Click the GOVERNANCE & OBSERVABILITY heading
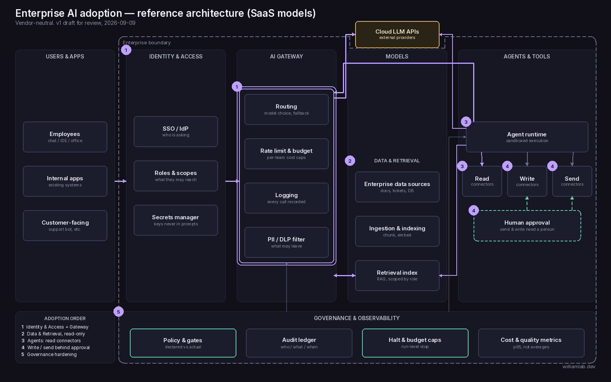Viewport: 611px width, 382px height. 357,318
